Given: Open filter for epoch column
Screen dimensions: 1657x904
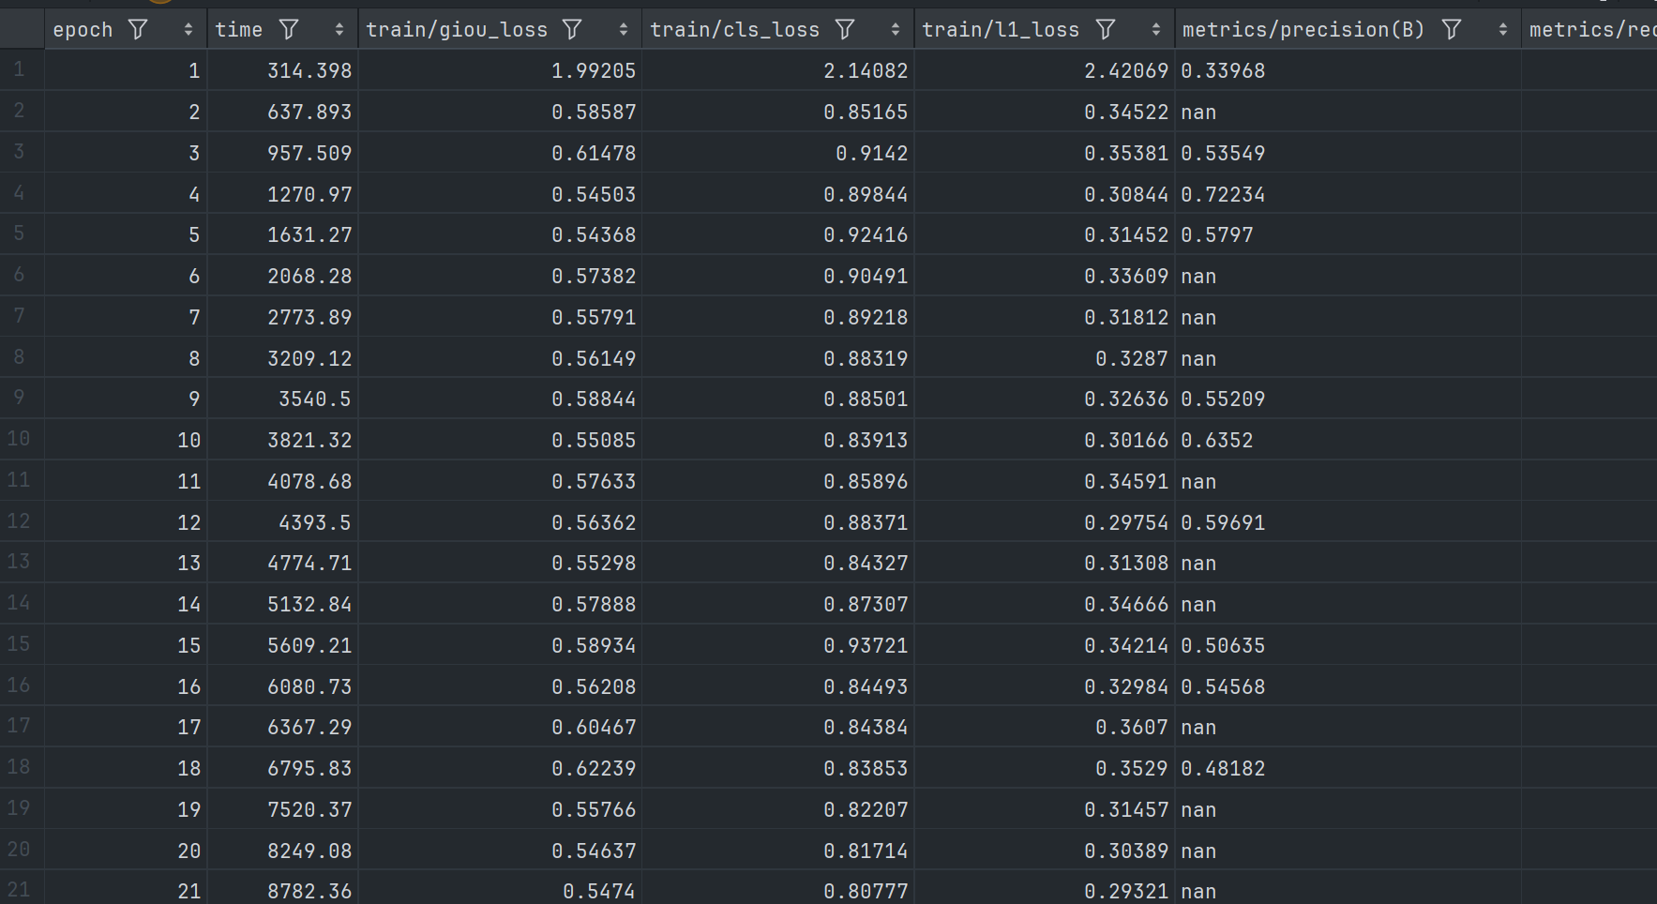Looking at the screenshot, I should [138, 30].
